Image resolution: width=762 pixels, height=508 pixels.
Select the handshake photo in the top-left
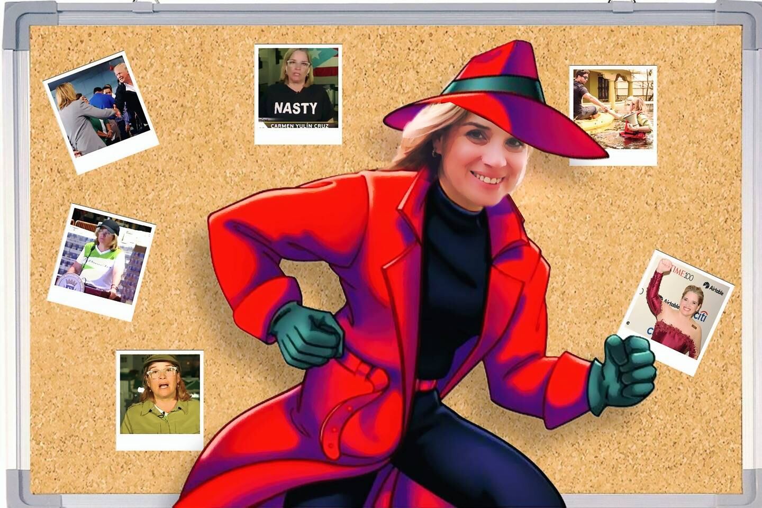pyautogui.click(x=101, y=112)
